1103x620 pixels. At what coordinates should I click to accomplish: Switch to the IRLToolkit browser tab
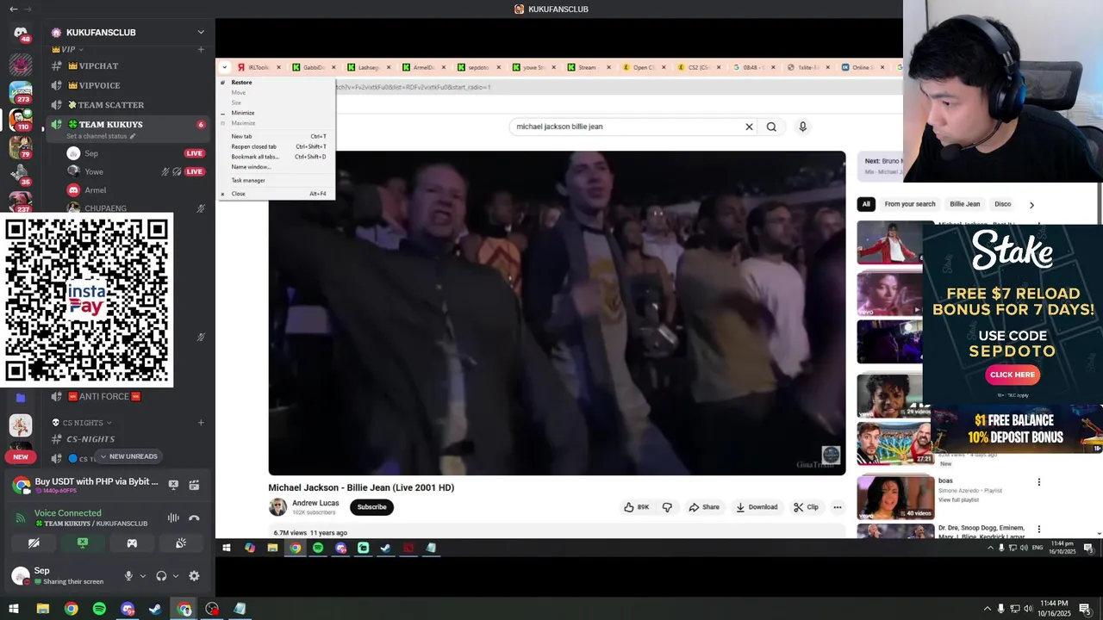pyautogui.click(x=259, y=67)
